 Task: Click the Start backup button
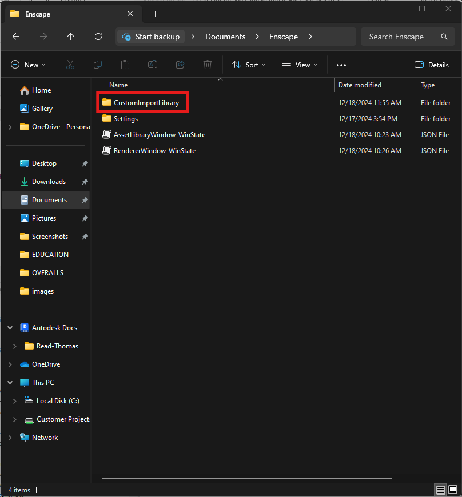pyautogui.click(x=150, y=37)
